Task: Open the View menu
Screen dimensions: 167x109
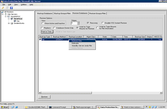Action: pos(16,5)
